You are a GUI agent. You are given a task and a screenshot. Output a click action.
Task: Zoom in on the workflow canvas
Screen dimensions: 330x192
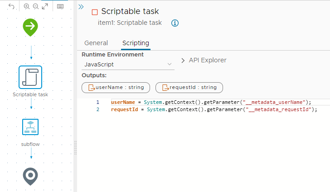point(26,6)
